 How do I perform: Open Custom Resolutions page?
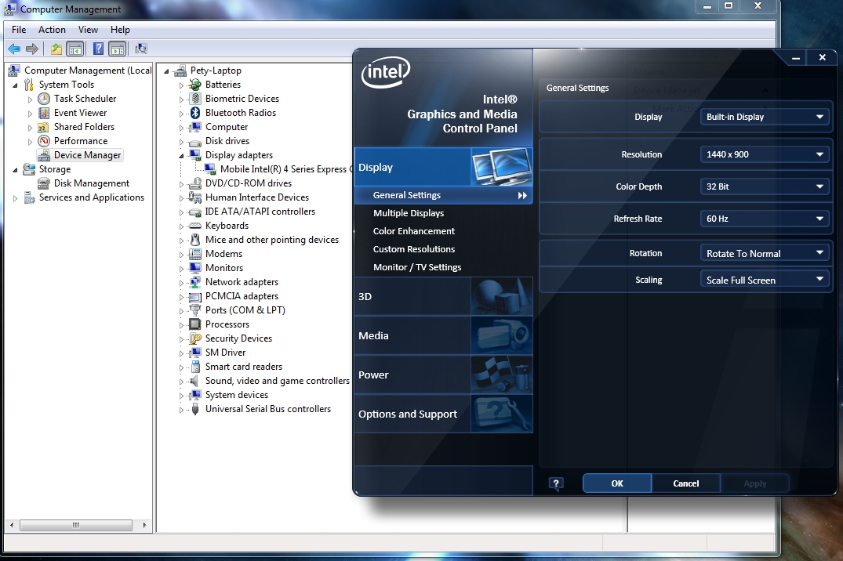[414, 249]
